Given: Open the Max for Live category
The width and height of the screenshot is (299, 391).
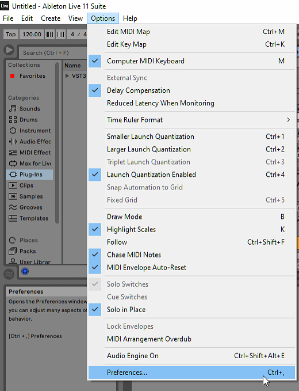Looking at the screenshot, I should click(x=30, y=164).
